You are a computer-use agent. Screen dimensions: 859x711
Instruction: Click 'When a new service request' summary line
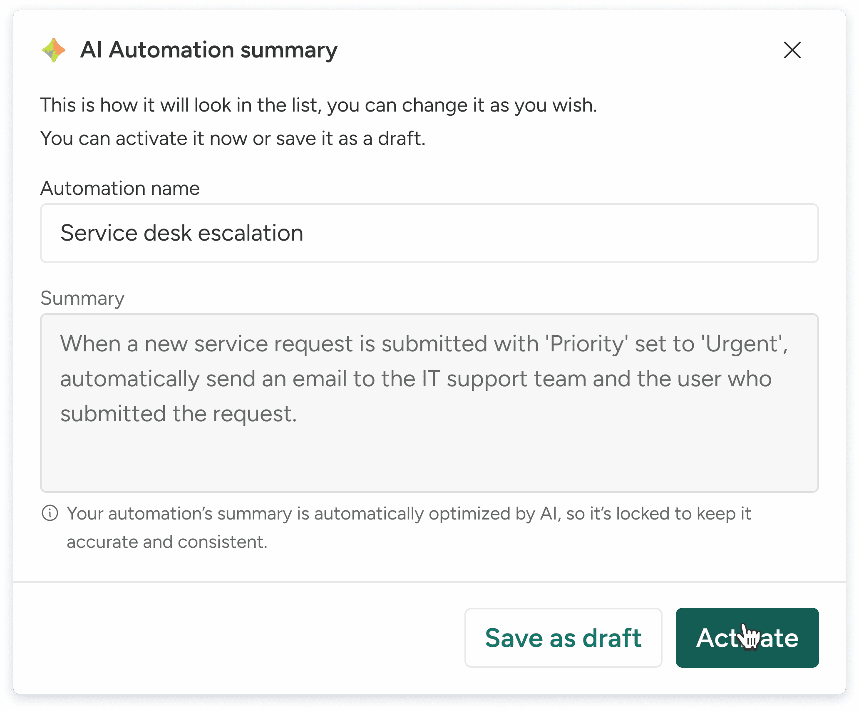coord(206,344)
